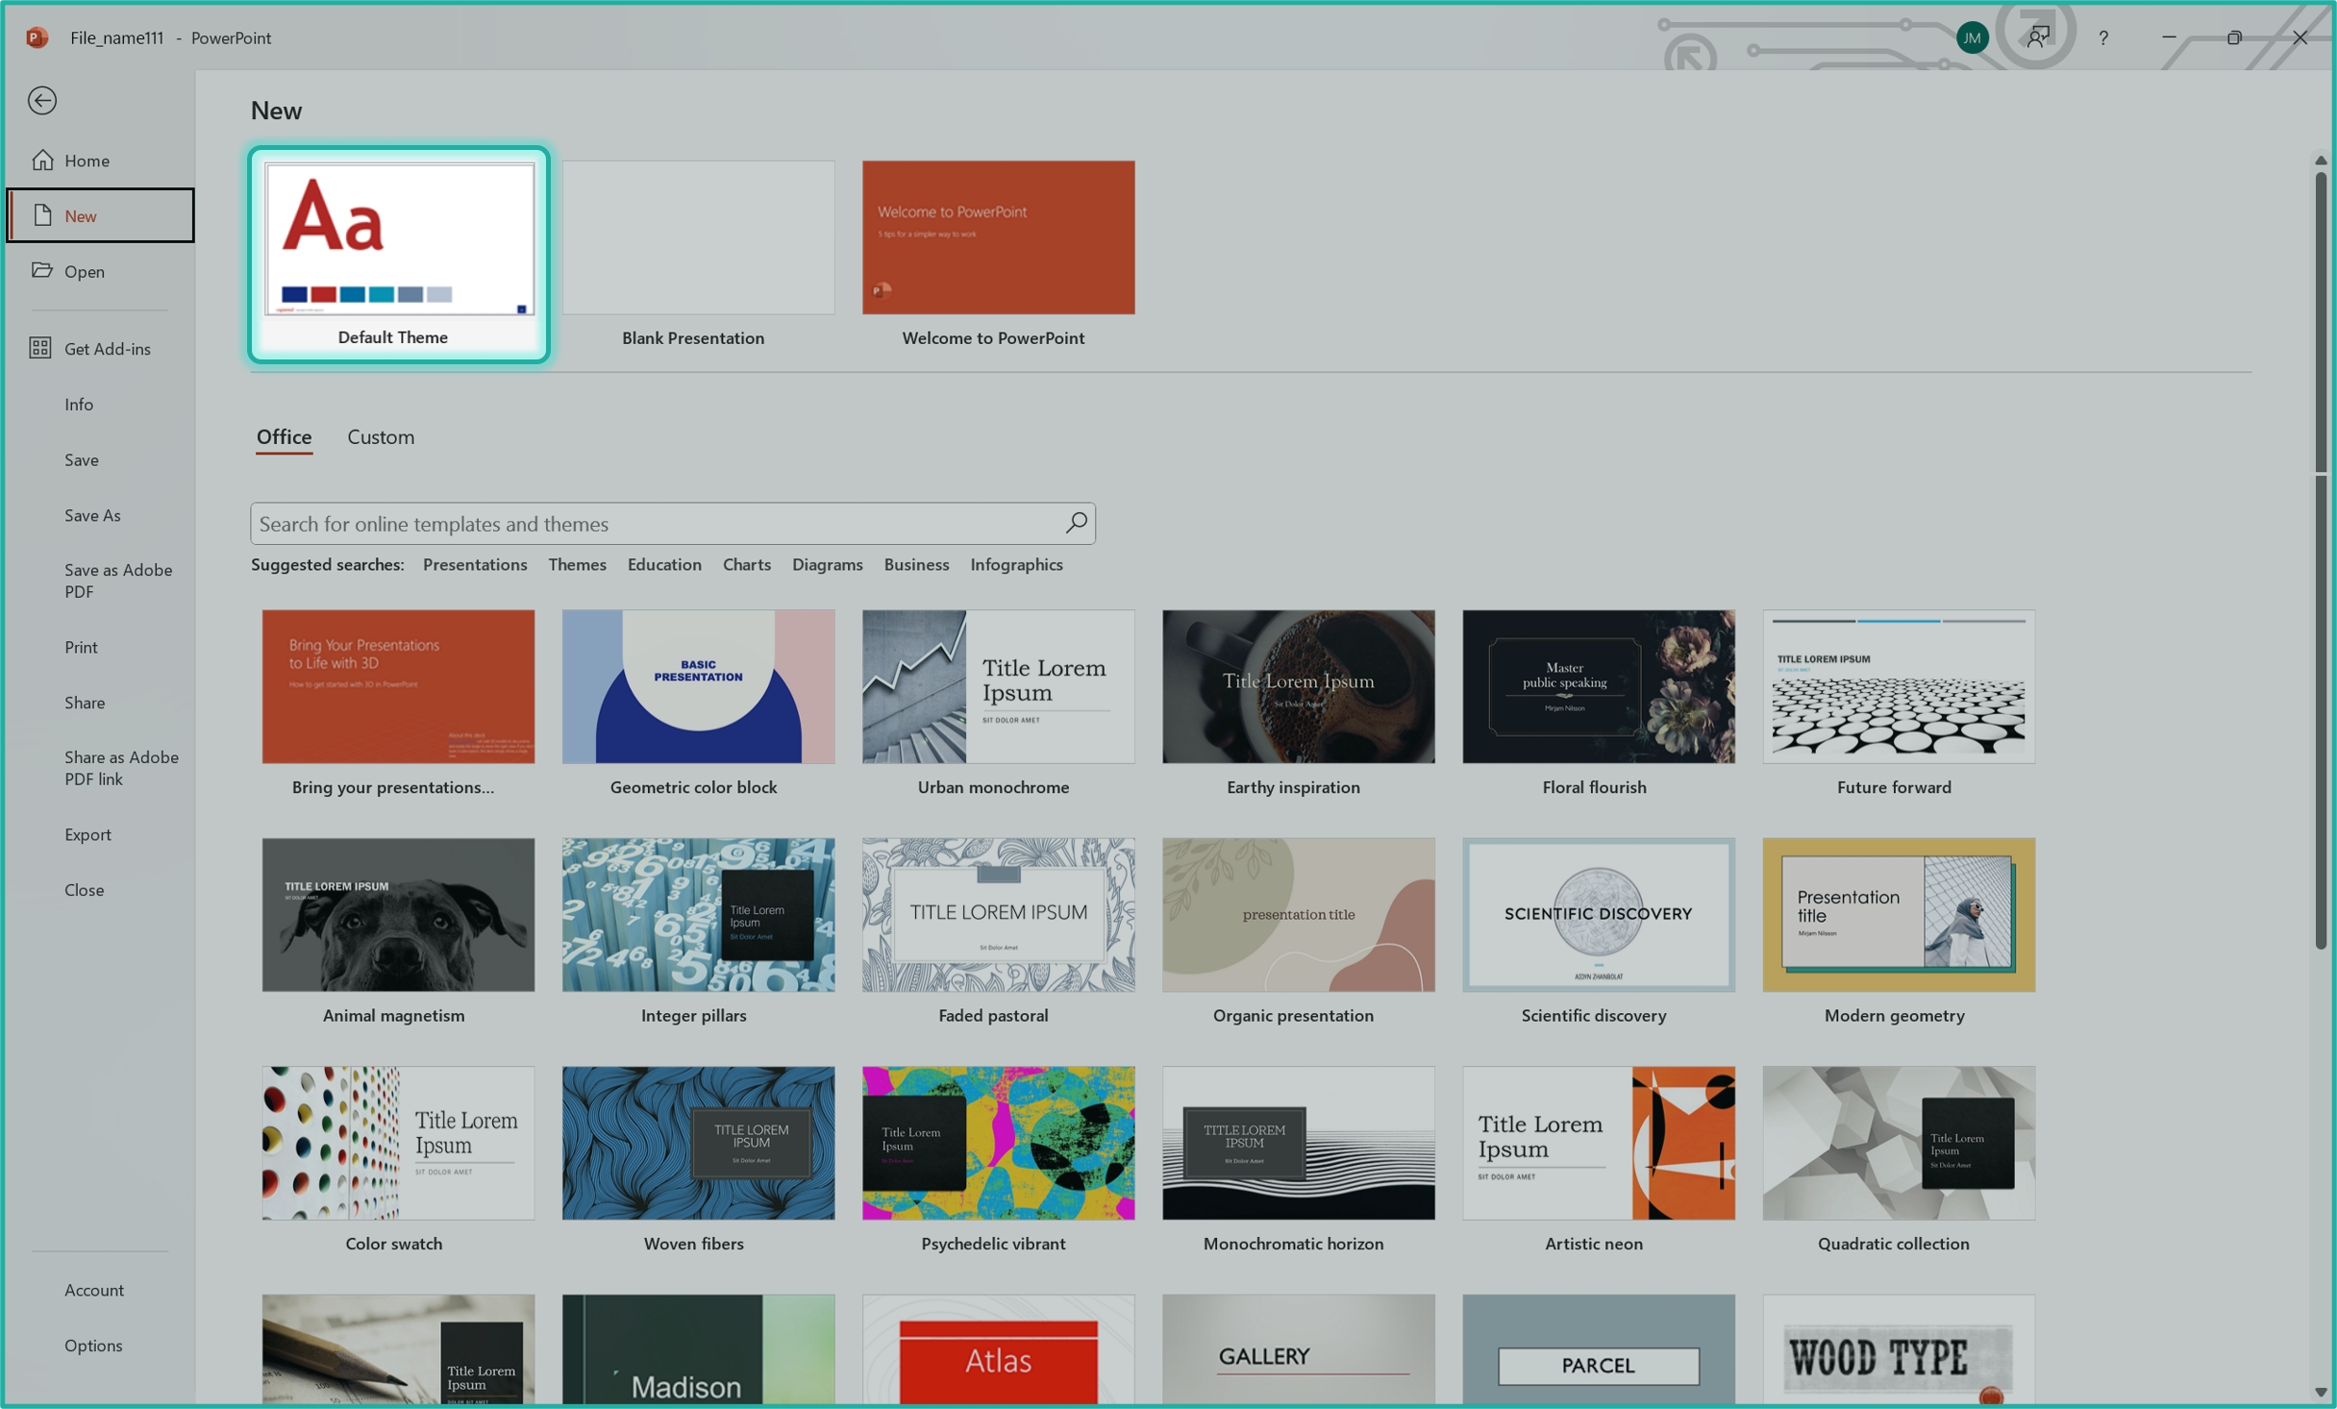Choose the Color swatch template
The height and width of the screenshot is (1409, 2337).
click(398, 1143)
